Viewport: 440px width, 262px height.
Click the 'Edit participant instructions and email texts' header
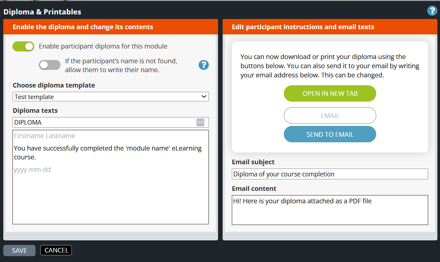[x=303, y=27]
